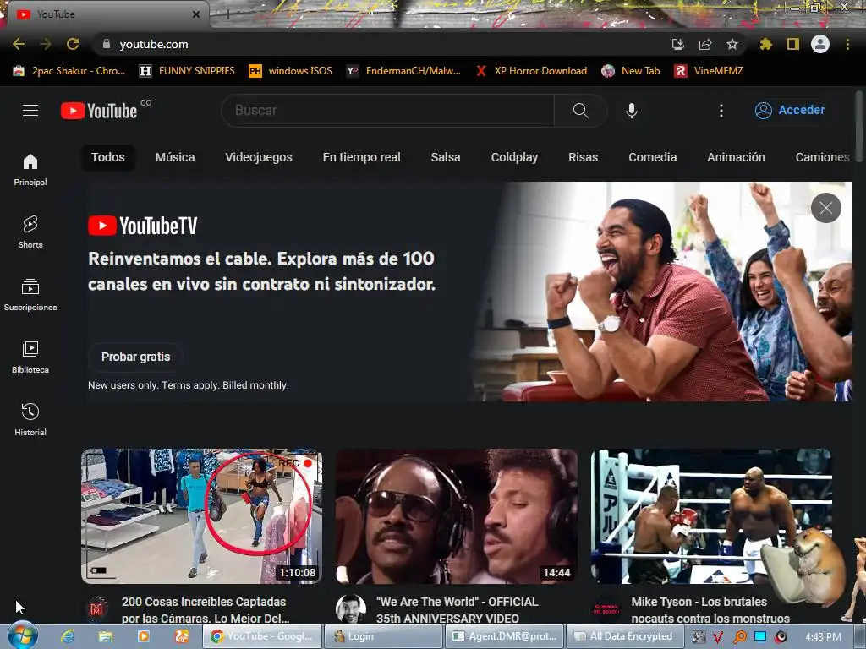This screenshot has height=649, width=866.
Task: Open the Mike Tyson video thumbnail
Action: [x=711, y=516]
